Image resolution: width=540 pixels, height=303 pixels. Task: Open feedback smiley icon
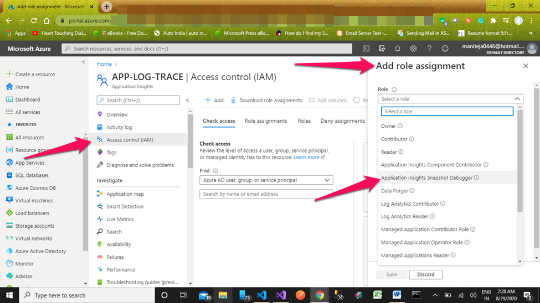pos(445,49)
